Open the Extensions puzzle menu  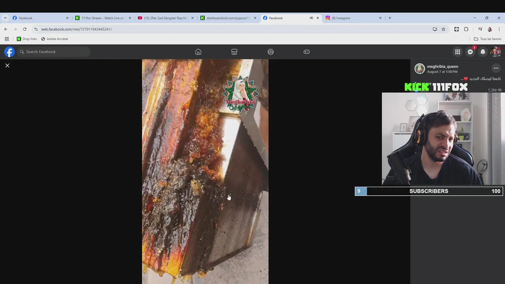[466, 29]
